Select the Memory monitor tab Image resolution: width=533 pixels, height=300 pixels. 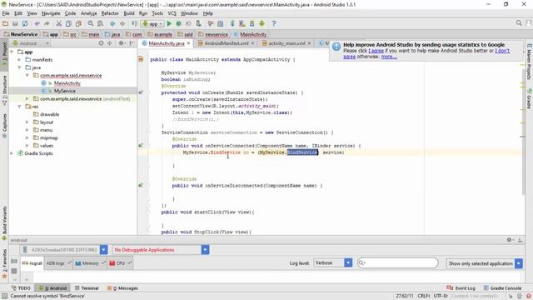(x=90, y=263)
